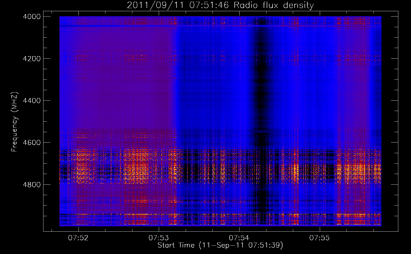Click the 07:53 time tick label
The image size is (411, 254).
pyautogui.click(x=159, y=238)
